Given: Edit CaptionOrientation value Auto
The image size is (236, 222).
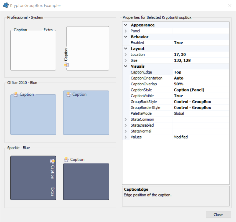Looking at the screenshot, I should coord(201,78).
